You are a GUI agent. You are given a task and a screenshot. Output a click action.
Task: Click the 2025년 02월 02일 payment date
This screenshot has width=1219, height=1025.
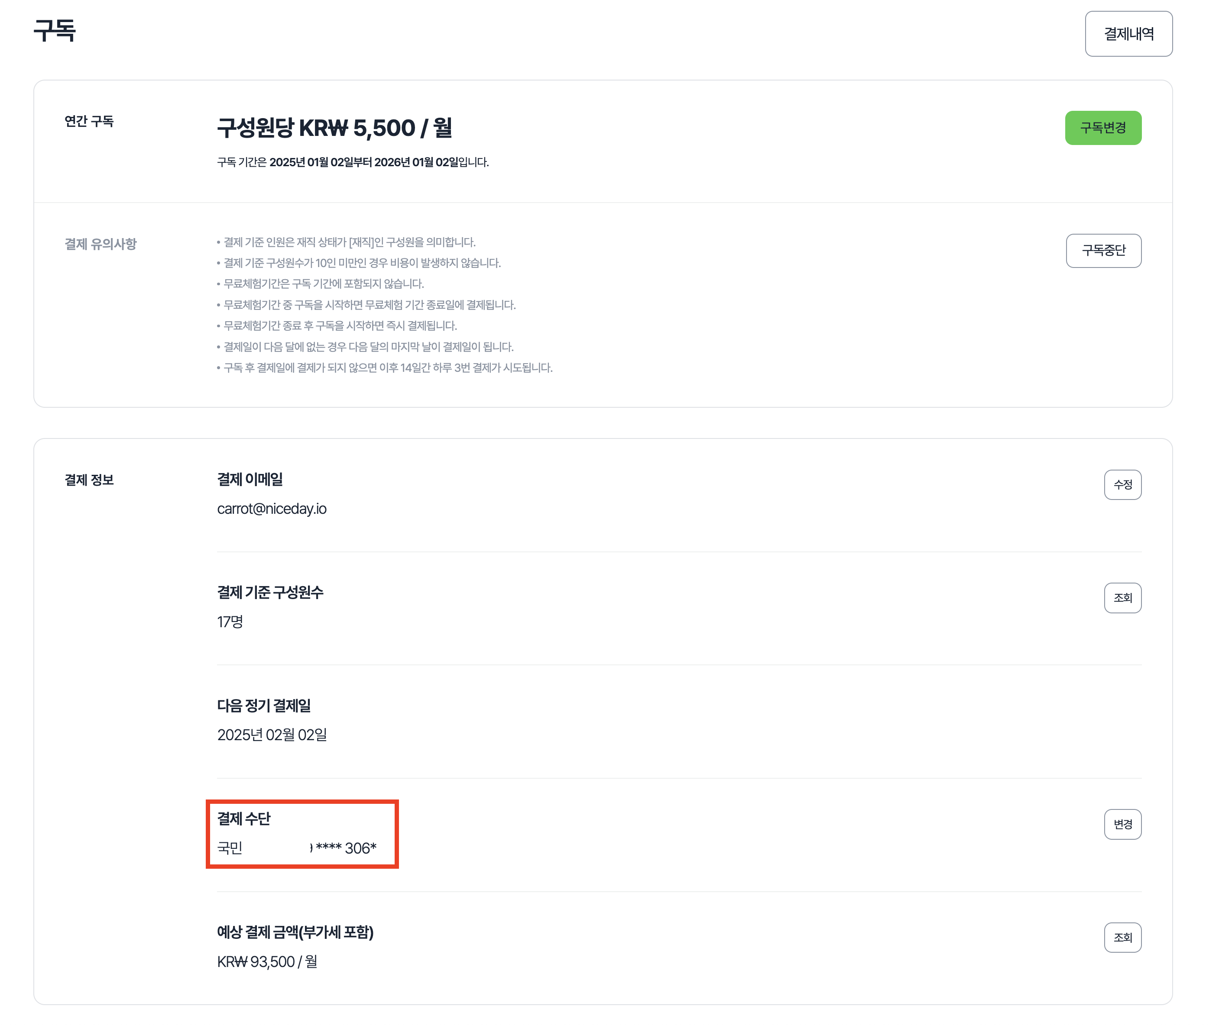[x=272, y=735]
